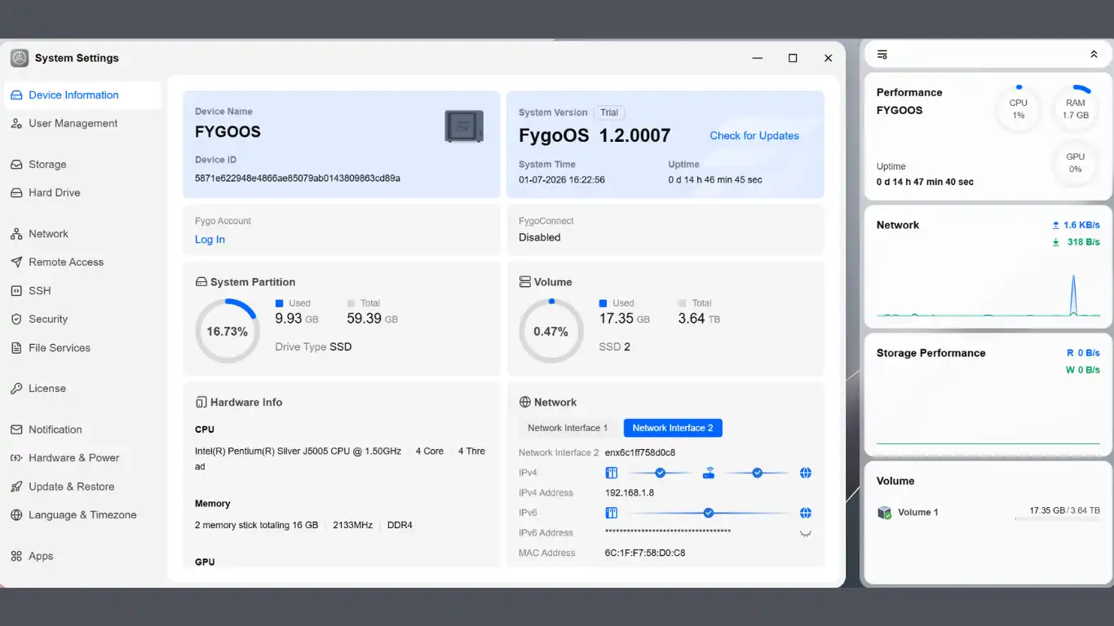The height and width of the screenshot is (626, 1114).
Task: Click the FYGOOS device name
Action: pyautogui.click(x=228, y=132)
